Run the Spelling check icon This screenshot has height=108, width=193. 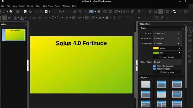pos(80,11)
